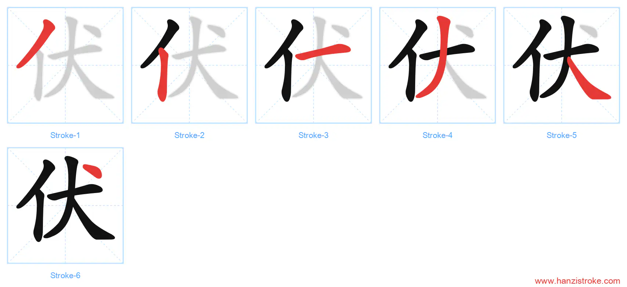Click the red horizontal stroke in Stroke-3

323,51
